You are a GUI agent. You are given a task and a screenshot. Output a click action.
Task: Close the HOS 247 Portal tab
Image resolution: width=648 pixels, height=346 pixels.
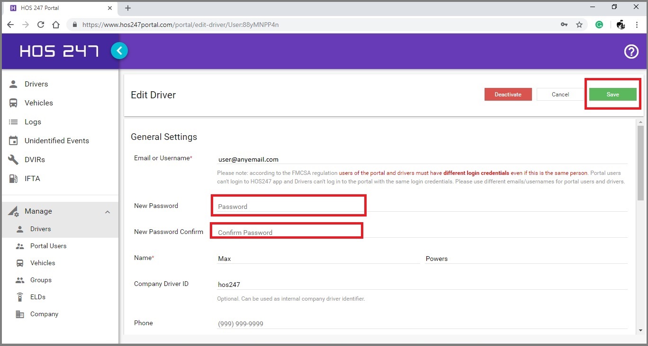click(110, 8)
